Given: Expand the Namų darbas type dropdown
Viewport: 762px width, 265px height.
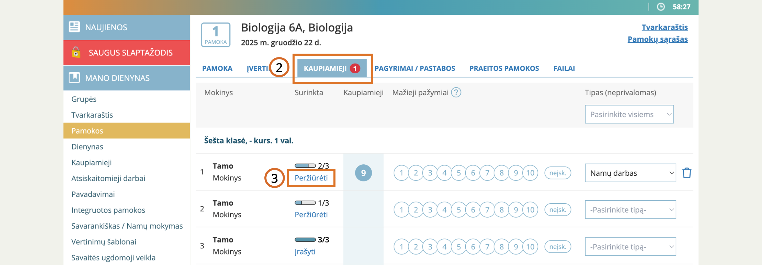Looking at the screenshot, I should (x=630, y=173).
